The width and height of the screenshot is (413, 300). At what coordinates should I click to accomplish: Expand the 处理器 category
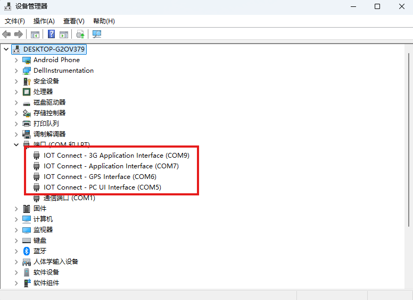pos(16,92)
